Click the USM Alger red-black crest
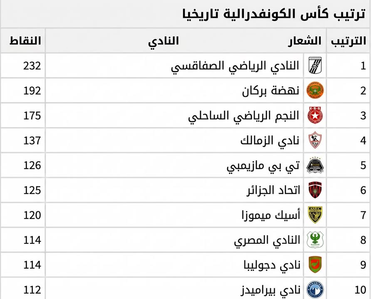The width and height of the screenshot is (372, 299). pos(315,190)
